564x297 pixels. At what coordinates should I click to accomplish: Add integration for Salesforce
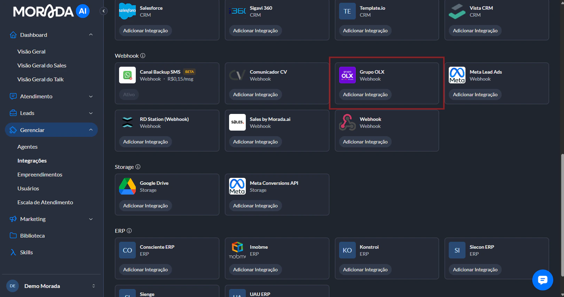pos(146,31)
